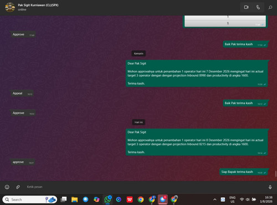277x205 pixels.
Task: Select the 'Siap Bapak terima kasih' message
Action: (x=244, y=172)
